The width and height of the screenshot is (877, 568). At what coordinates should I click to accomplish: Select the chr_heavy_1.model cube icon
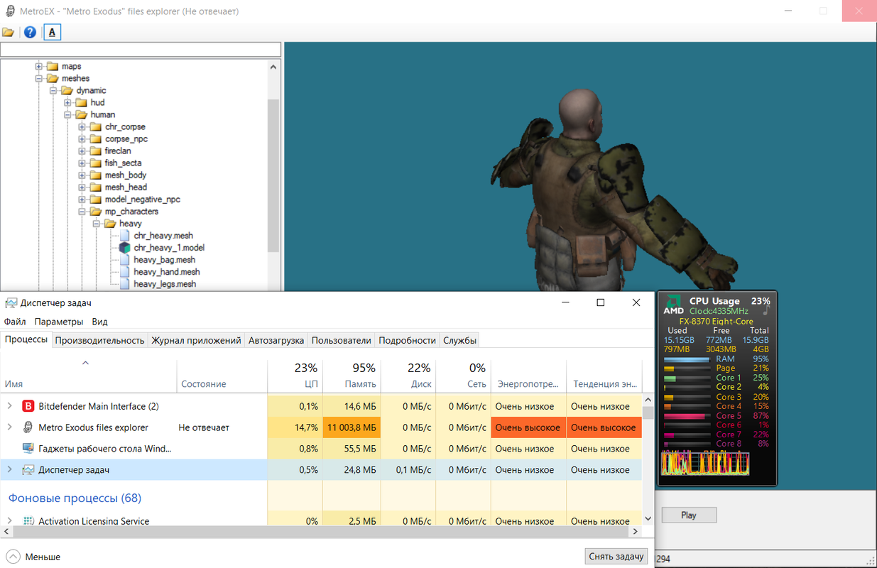(125, 248)
